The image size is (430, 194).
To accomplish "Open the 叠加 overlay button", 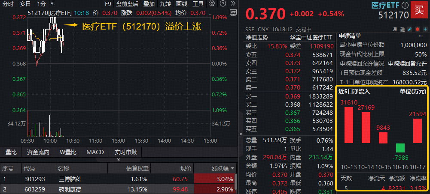I will pyautogui.click(x=149, y=4).
